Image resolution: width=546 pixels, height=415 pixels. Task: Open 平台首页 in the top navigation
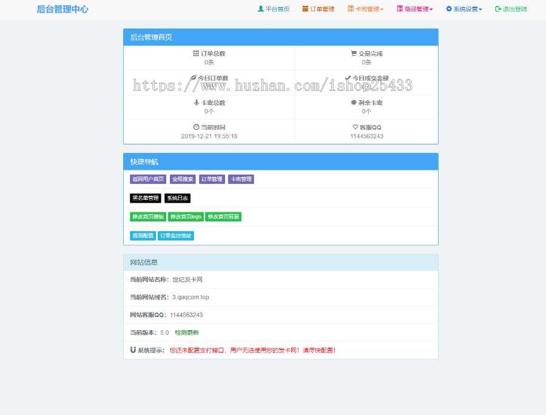coord(274,9)
